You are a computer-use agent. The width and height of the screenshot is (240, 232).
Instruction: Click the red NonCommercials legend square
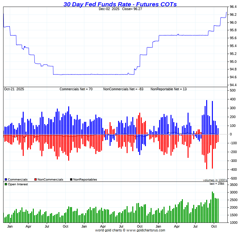tap(36, 180)
